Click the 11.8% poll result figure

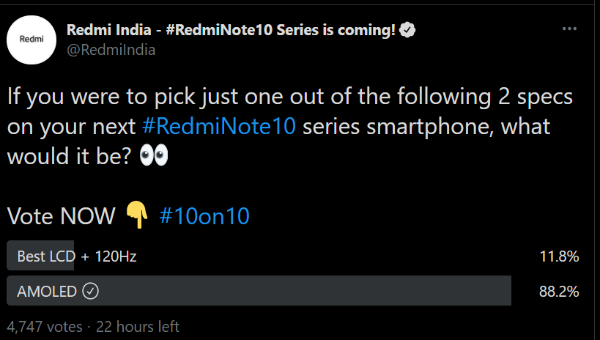(x=559, y=256)
